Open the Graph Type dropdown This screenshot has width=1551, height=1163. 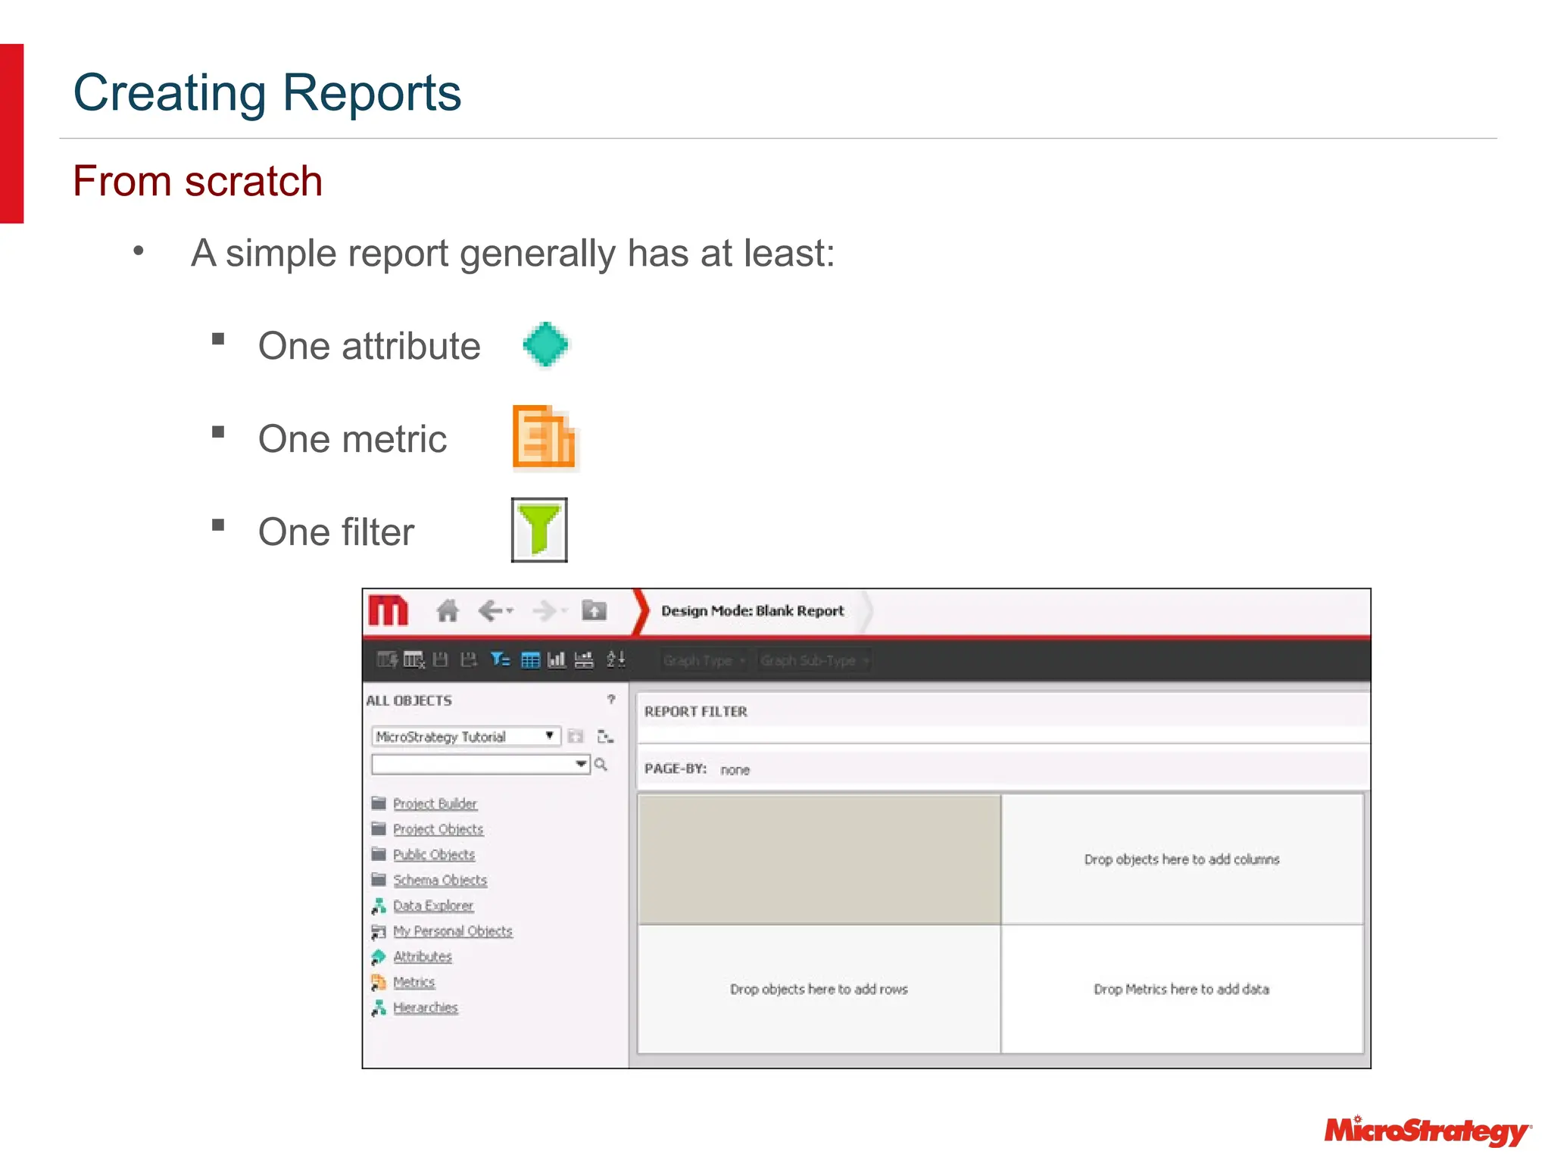[x=704, y=660]
